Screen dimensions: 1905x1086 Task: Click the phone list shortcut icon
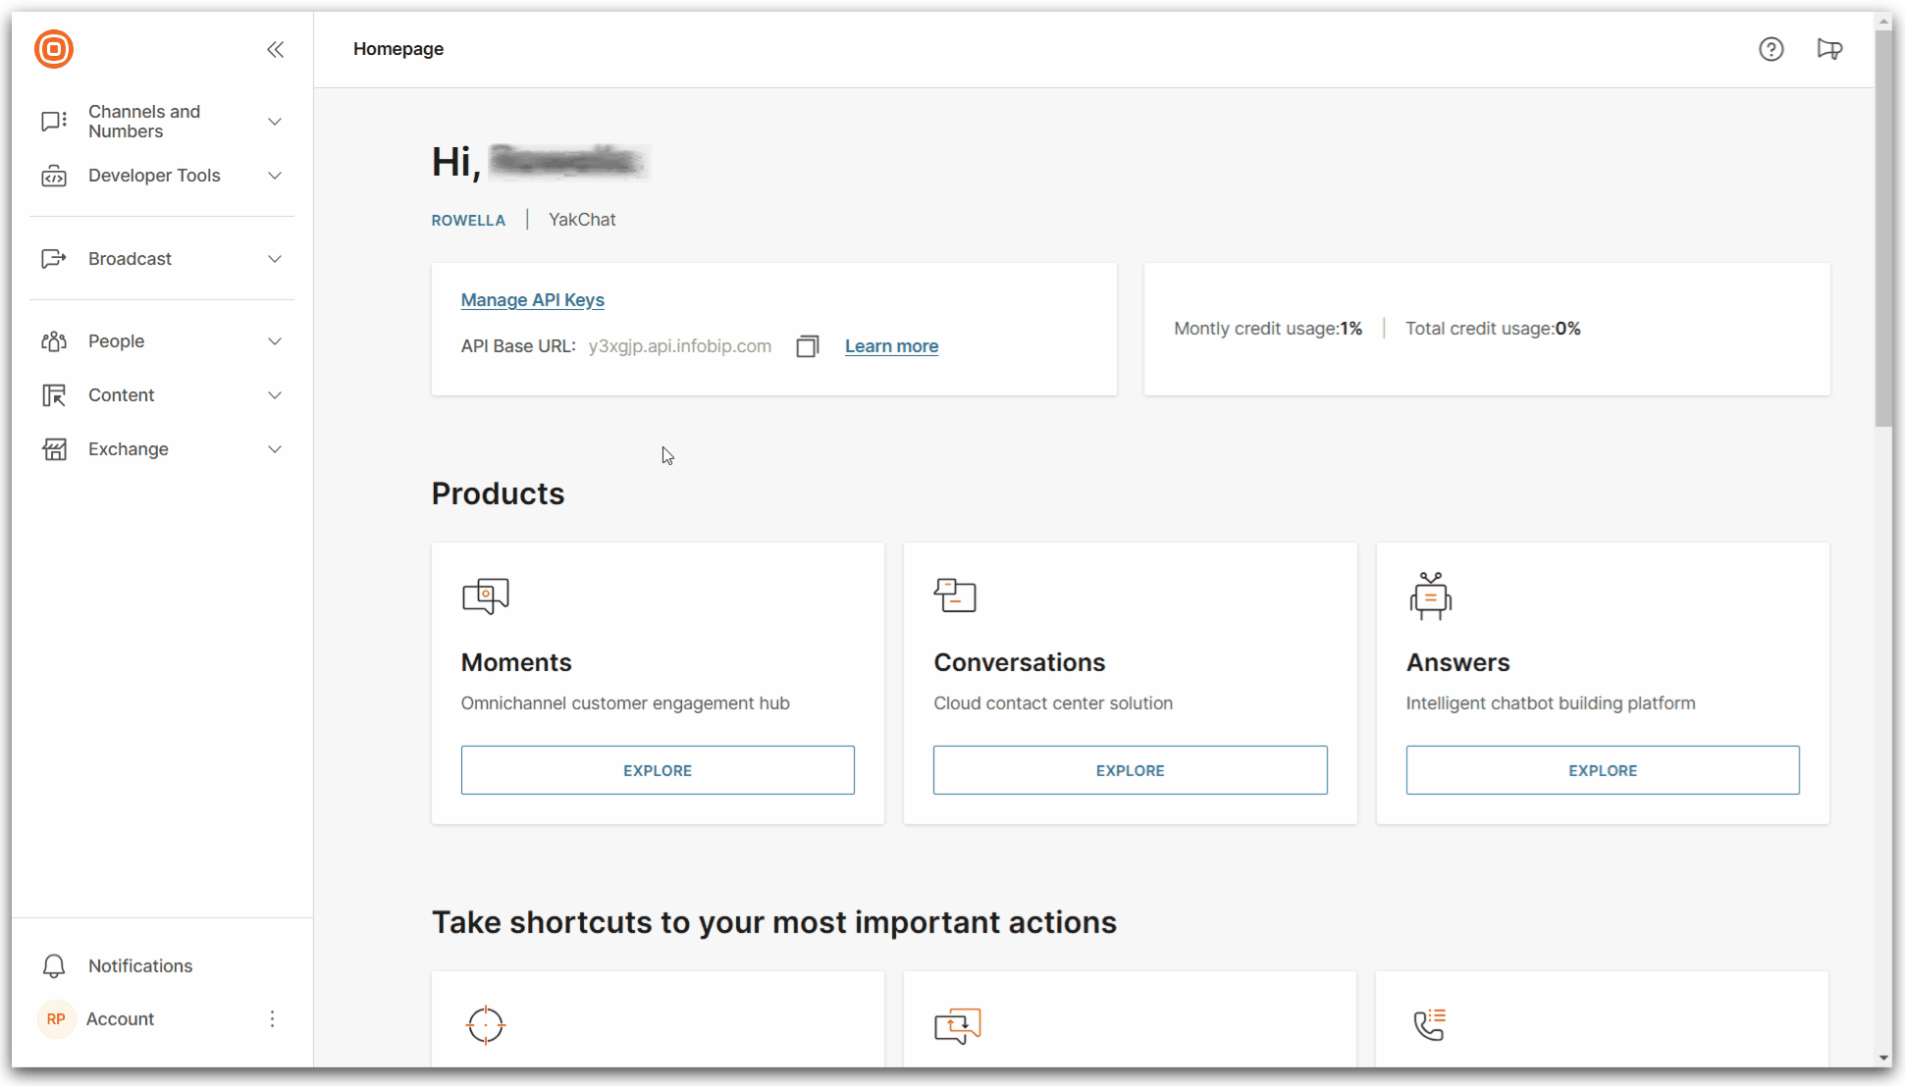(x=1430, y=1025)
